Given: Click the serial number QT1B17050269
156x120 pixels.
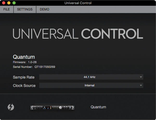Looking at the screenshot, I should pyautogui.click(x=45, y=67).
